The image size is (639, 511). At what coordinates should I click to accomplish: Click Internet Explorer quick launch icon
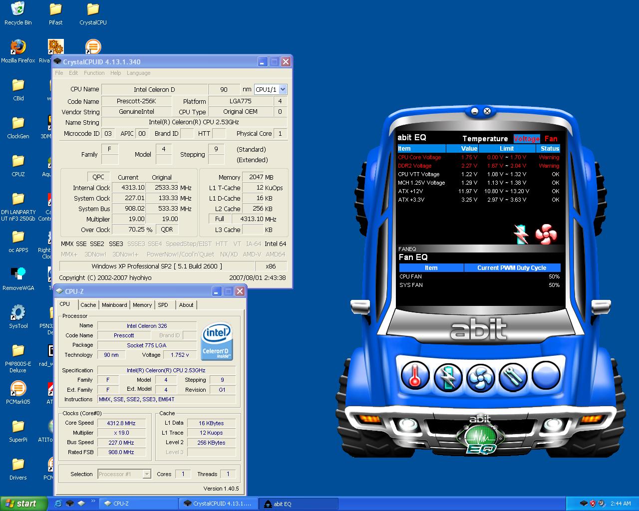58,503
